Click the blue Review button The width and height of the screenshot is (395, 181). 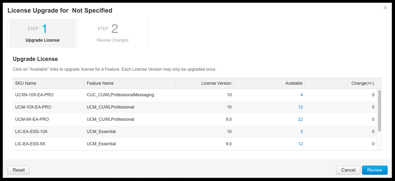tap(375, 170)
